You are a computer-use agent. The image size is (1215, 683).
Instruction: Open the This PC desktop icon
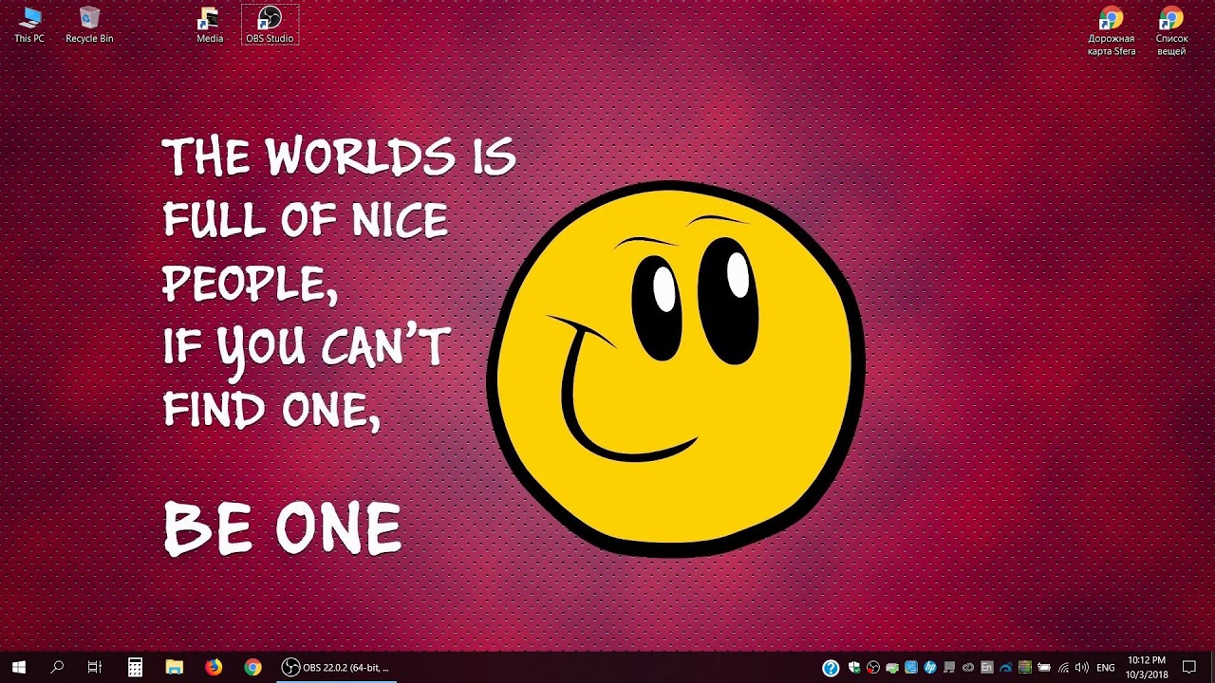tap(29, 25)
